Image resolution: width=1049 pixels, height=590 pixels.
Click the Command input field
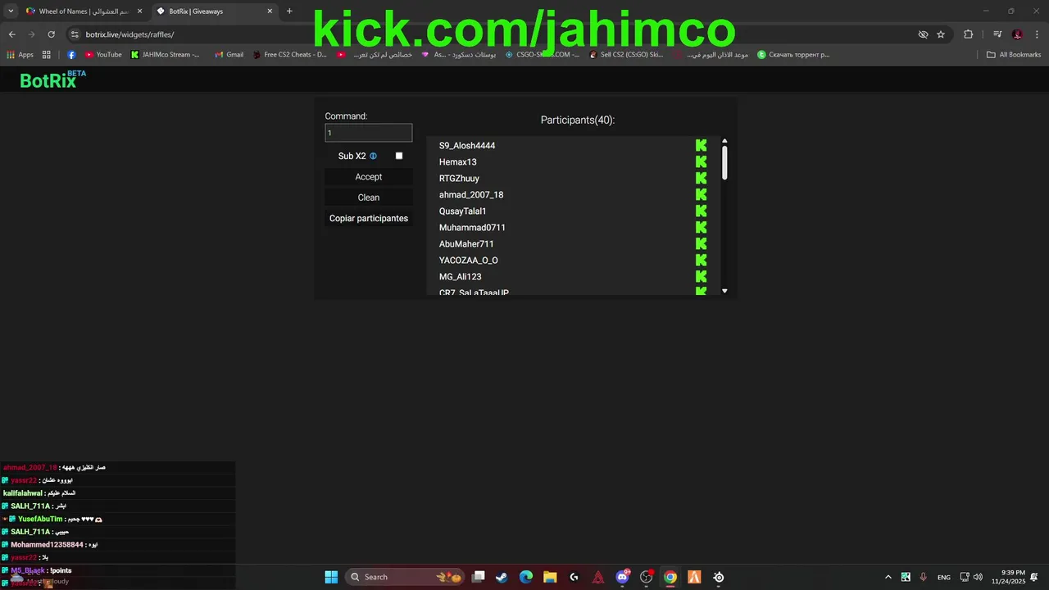pos(369,133)
